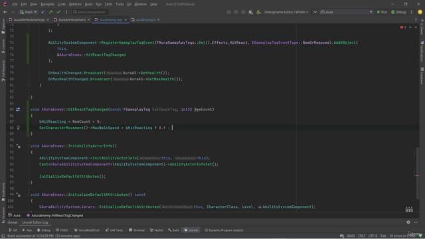Open the Git tool window
425x239 pixels.
tap(13, 230)
